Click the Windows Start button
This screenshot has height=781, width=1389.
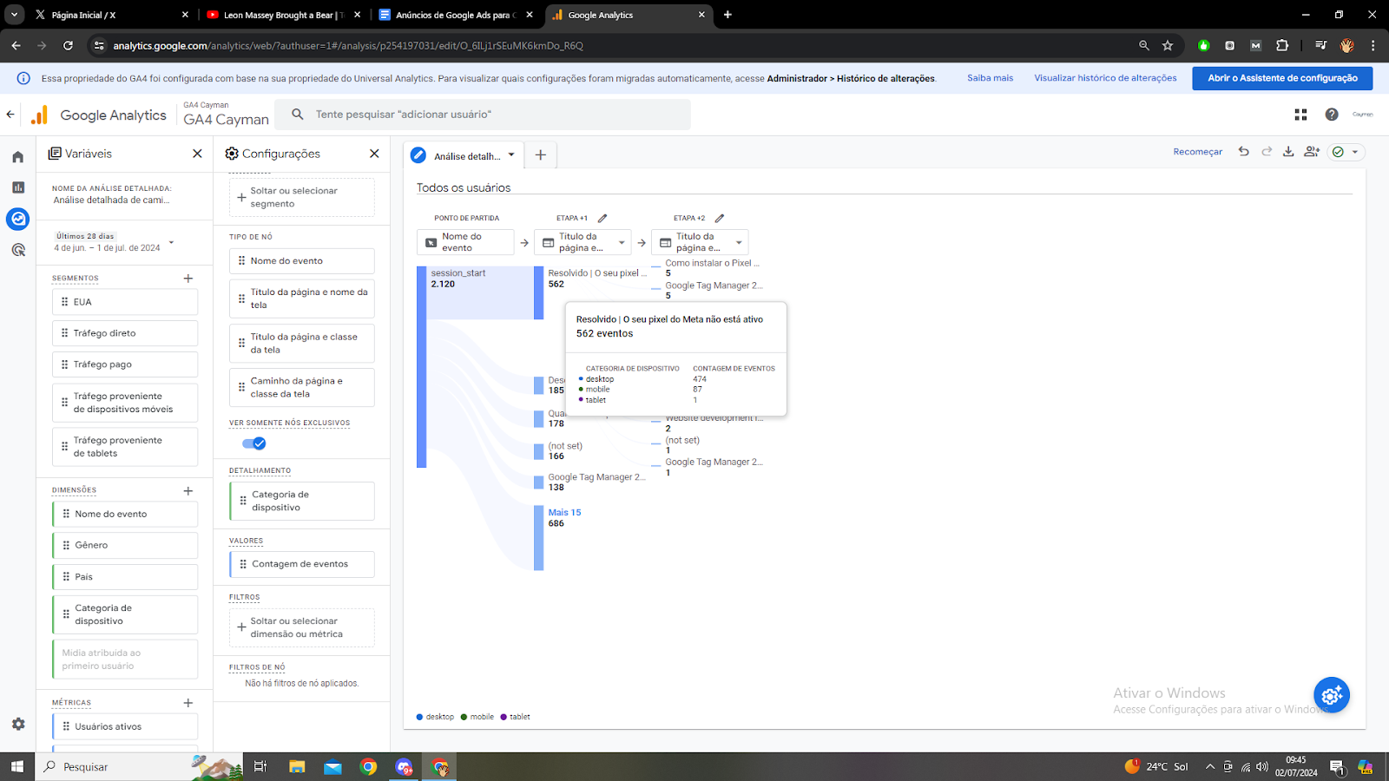(17, 766)
